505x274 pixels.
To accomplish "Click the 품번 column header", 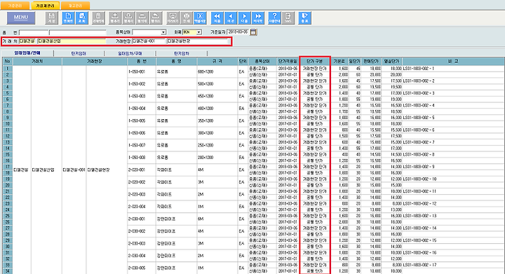I will click(142, 61).
